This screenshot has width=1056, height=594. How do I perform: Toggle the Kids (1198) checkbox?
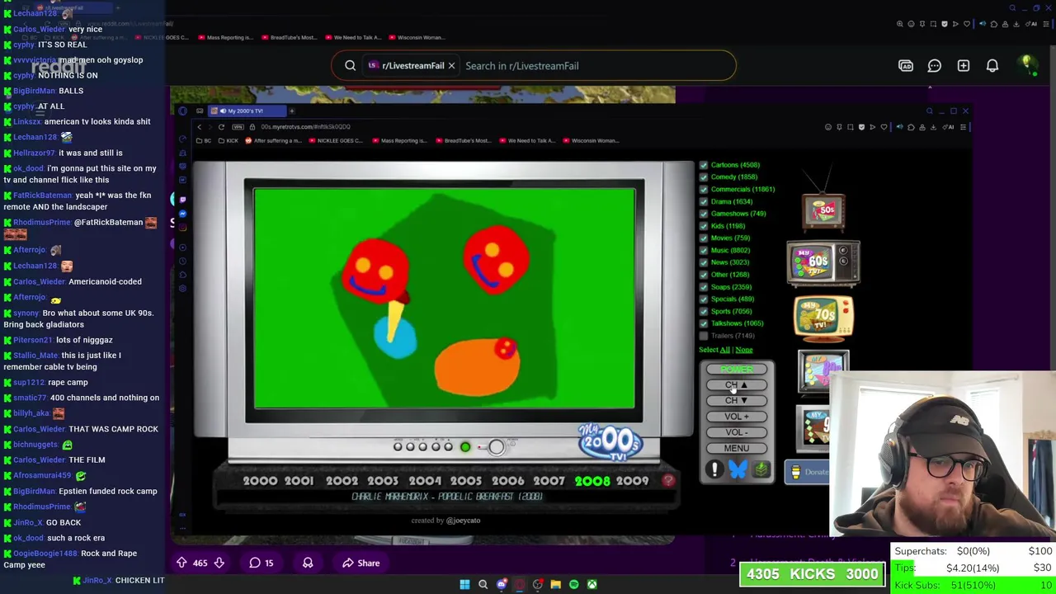click(x=704, y=226)
